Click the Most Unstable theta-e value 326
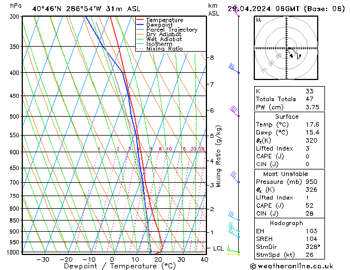350x270 pixels. pos(312,189)
